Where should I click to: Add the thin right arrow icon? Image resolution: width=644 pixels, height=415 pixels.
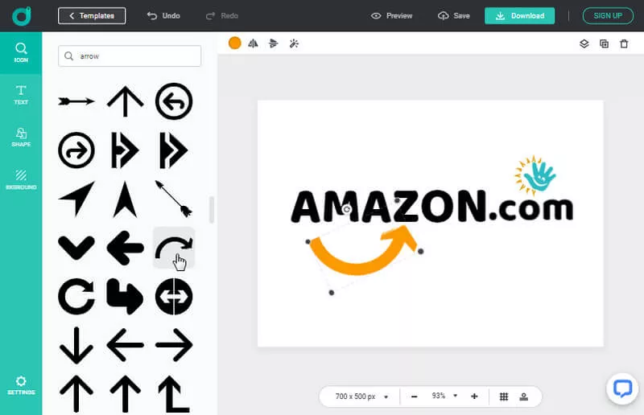click(x=174, y=345)
